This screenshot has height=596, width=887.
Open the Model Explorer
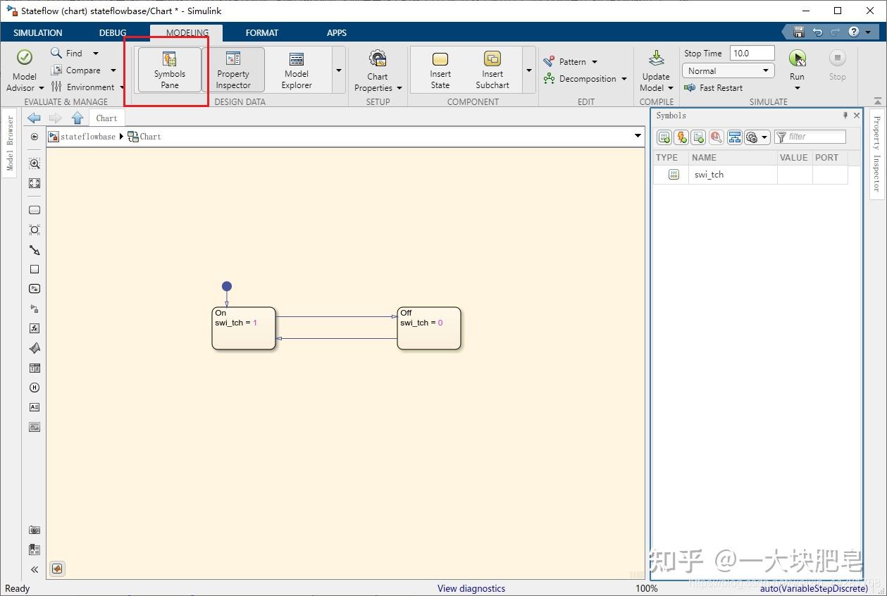pyautogui.click(x=295, y=69)
